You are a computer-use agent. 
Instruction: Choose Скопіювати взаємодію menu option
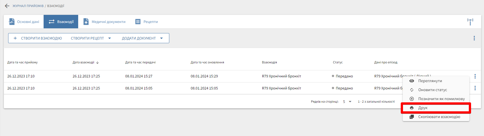point(439,117)
